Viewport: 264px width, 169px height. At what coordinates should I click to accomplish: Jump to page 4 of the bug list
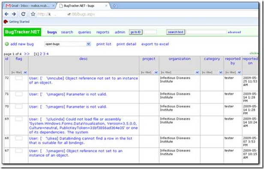pyautogui.click(x=48, y=54)
